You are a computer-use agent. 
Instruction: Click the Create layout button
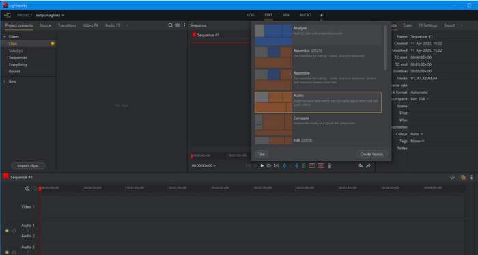point(372,154)
